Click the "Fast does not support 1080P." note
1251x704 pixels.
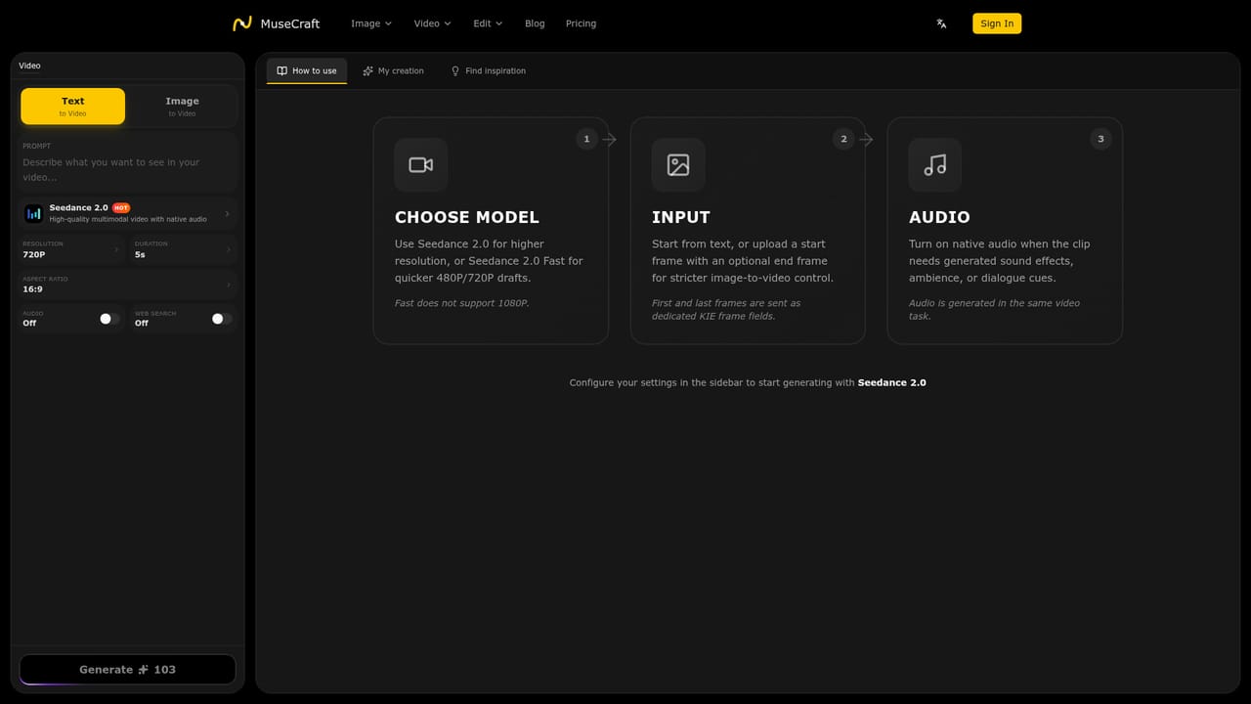pyautogui.click(x=462, y=303)
